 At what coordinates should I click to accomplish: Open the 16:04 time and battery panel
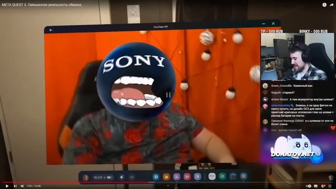(x=103, y=177)
